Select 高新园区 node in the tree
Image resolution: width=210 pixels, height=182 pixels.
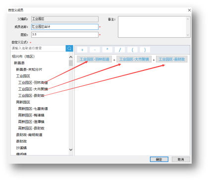tap(23, 102)
